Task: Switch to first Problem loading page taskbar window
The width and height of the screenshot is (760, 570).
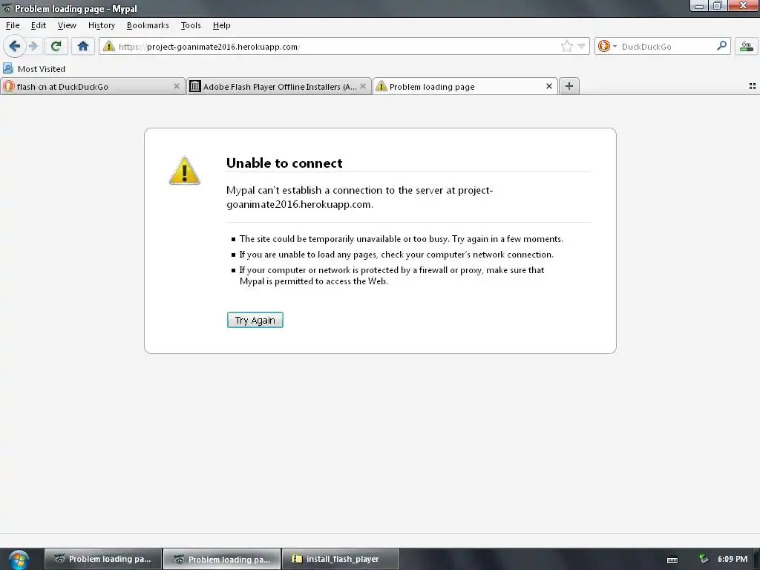Action: 102,559
